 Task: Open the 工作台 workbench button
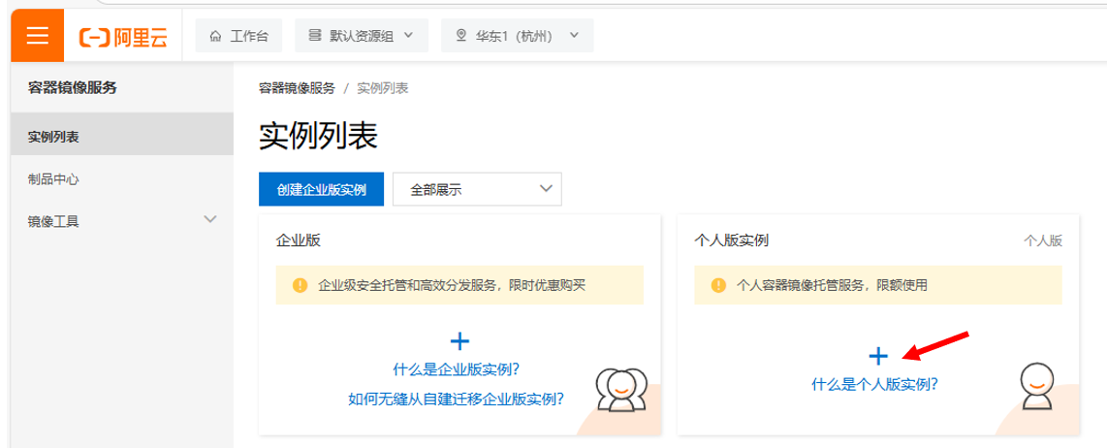coord(238,36)
